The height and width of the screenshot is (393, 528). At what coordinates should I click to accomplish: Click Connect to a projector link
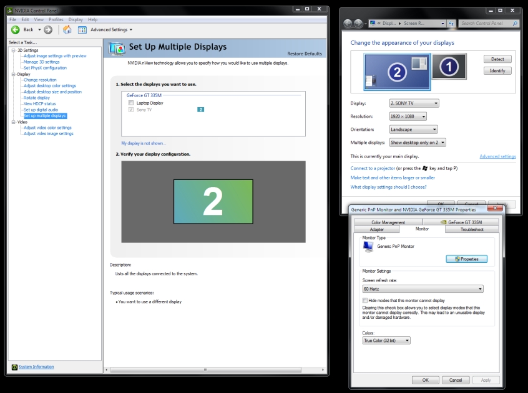click(373, 168)
